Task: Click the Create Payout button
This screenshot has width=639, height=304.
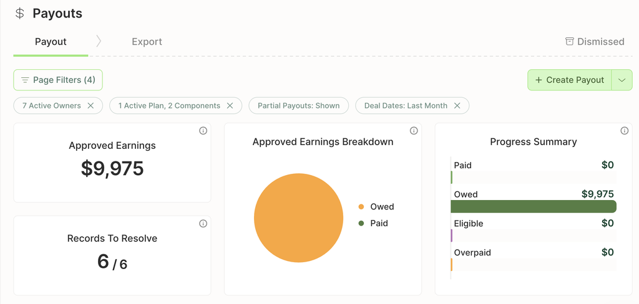Action: pos(569,80)
